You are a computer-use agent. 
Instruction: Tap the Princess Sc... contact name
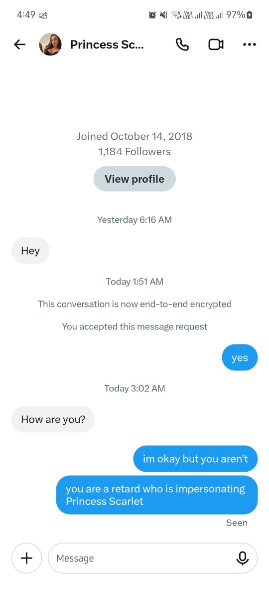pyautogui.click(x=107, y=44)
